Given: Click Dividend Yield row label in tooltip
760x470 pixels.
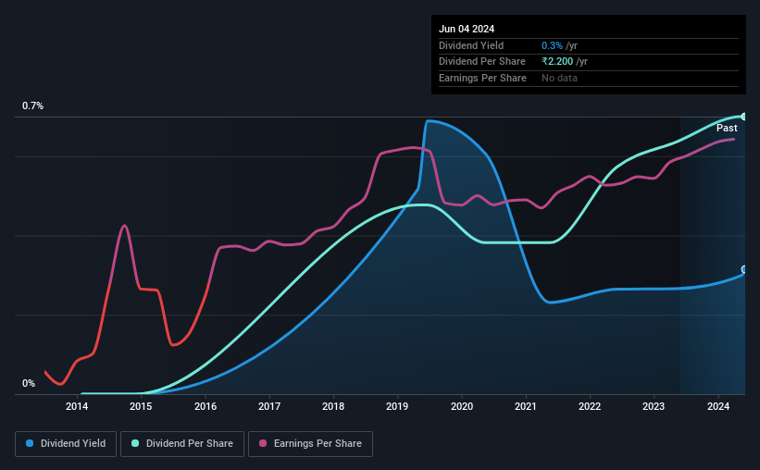Looking at the screenshot, I should click(471, 45).
